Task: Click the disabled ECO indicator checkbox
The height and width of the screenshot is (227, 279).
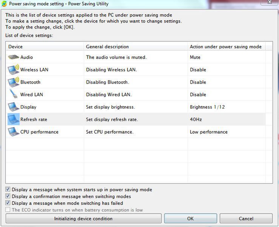Action: click(8, 209)
